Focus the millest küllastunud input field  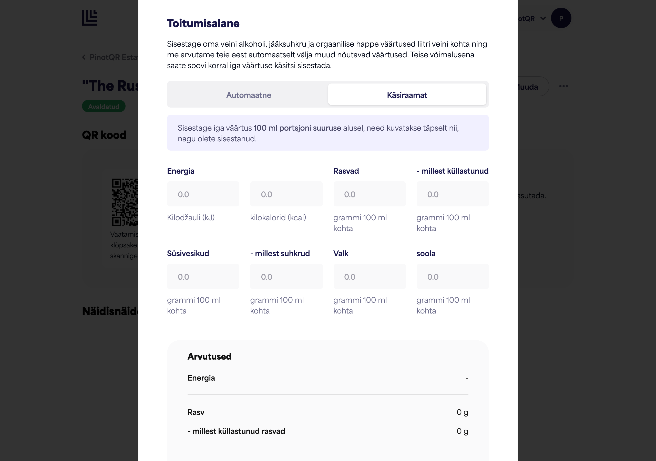453,194
